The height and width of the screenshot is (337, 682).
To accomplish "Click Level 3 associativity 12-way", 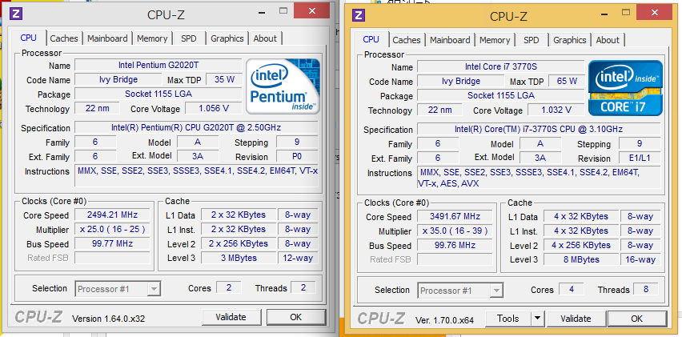I will [x=298, y=258].
